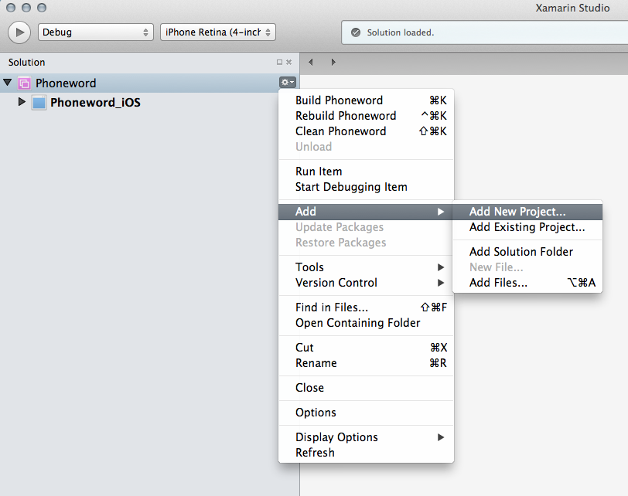Click the Solution loaded status field
The height and width of the screenshot is (496, 628).
(480, 32)
